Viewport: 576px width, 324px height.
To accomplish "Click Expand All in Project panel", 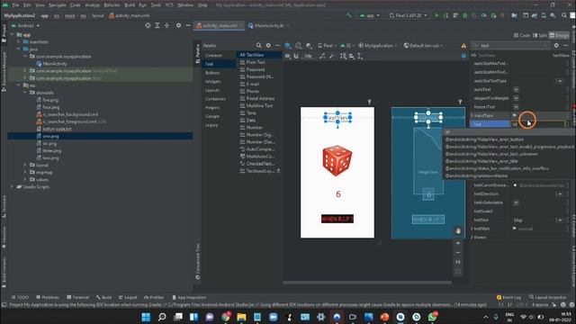I will (157, 25).
